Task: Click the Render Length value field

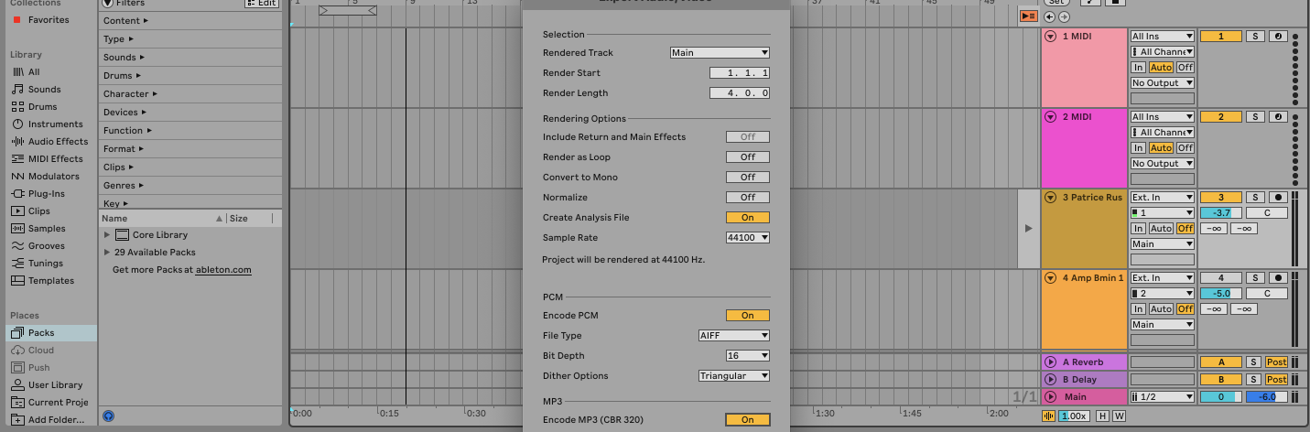Action: 740,92
